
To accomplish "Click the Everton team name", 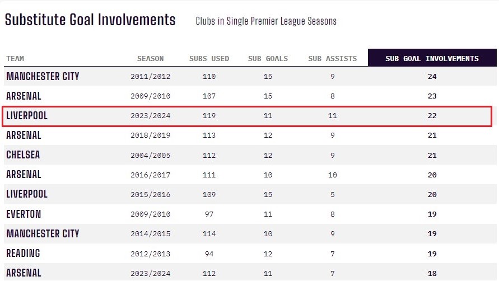I will pyautogui.click(x=24, y=214).
